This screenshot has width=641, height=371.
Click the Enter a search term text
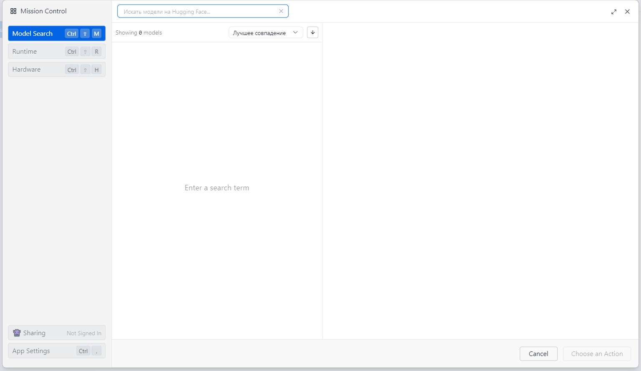point(217,188)
